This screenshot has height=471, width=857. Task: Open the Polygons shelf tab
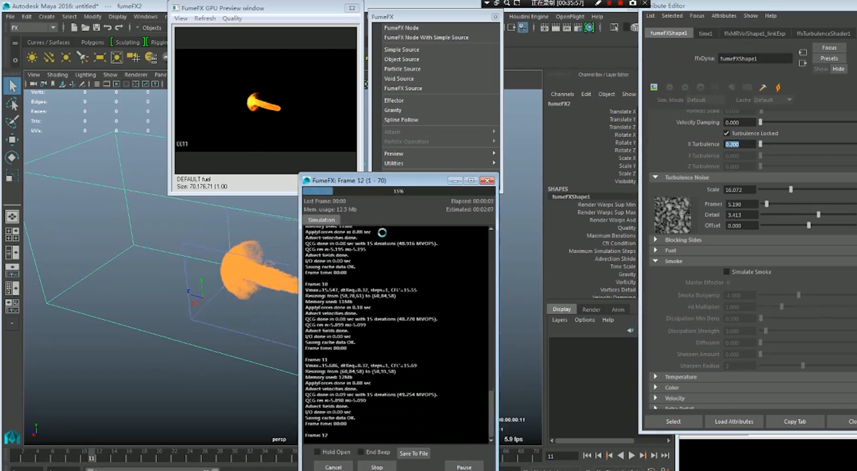92,42
